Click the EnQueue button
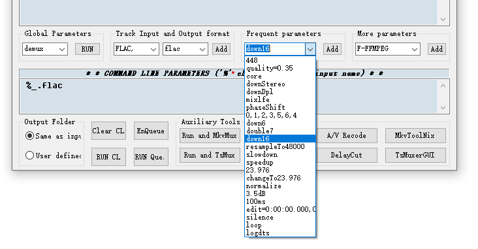This screenshot has width=478, height=249. pos(151,131)
